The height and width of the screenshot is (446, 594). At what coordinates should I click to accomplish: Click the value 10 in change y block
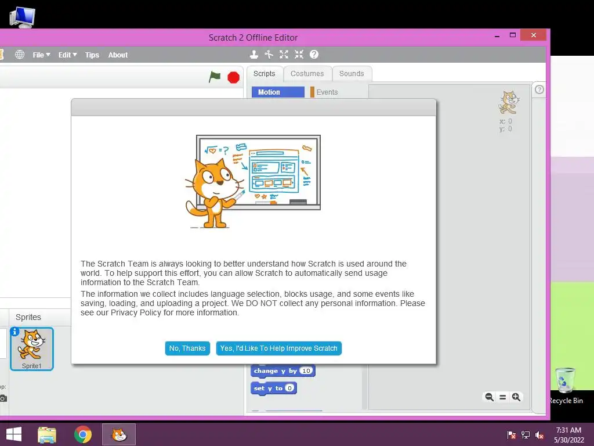pyautogui.click(x=306, y=371)
